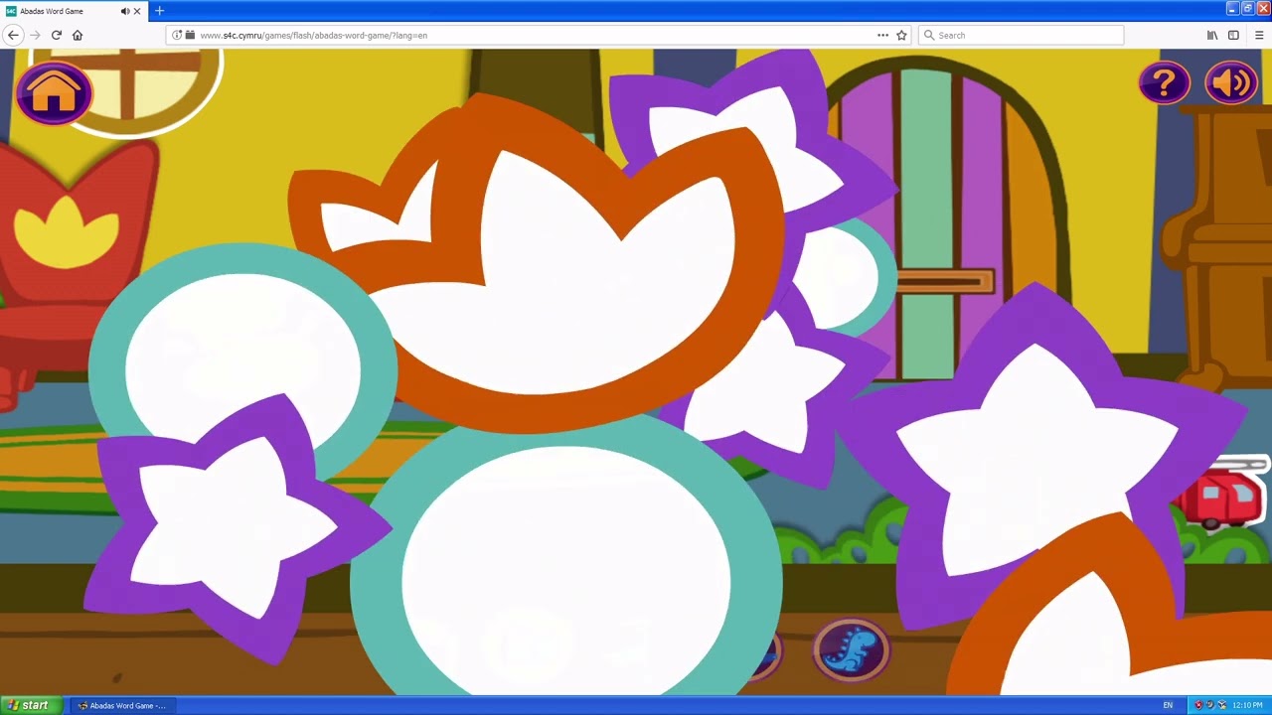
Task: Select the blue dinosaur badge
Action: pyautogui.click(x=851, y=651)
